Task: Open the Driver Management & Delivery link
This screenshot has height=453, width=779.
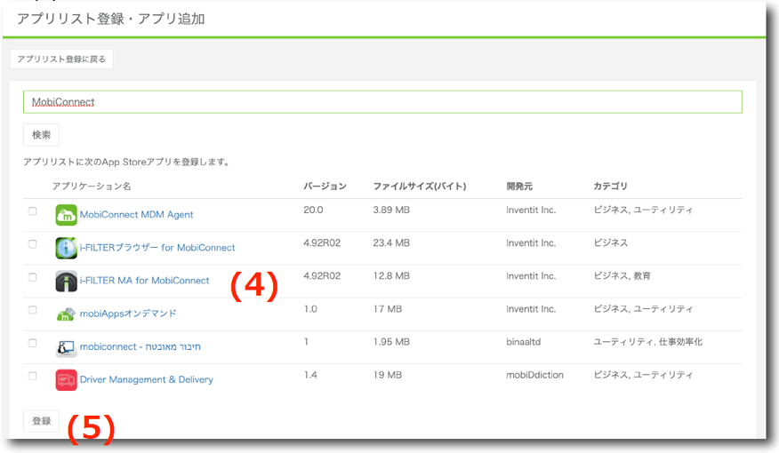Action: [147, 379]
